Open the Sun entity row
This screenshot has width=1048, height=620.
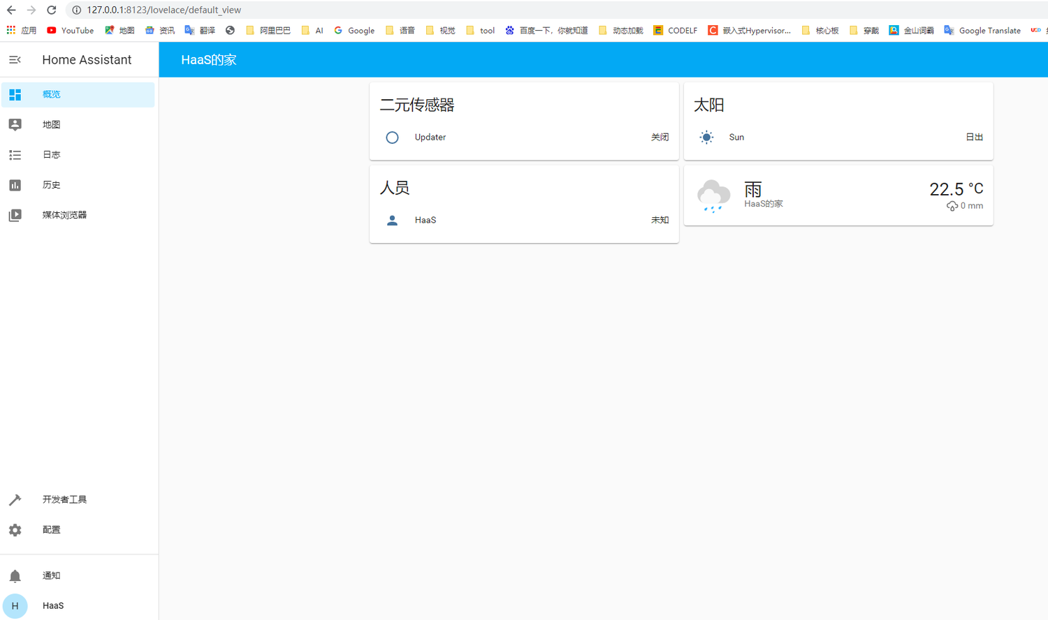pos(736,137)
